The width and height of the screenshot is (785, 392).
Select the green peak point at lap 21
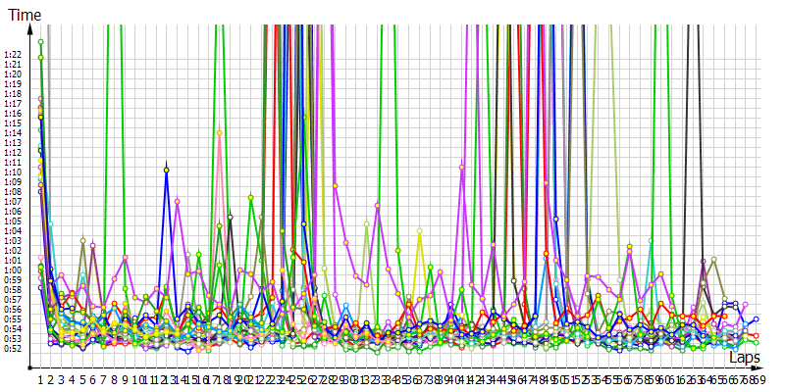point(251,197)
